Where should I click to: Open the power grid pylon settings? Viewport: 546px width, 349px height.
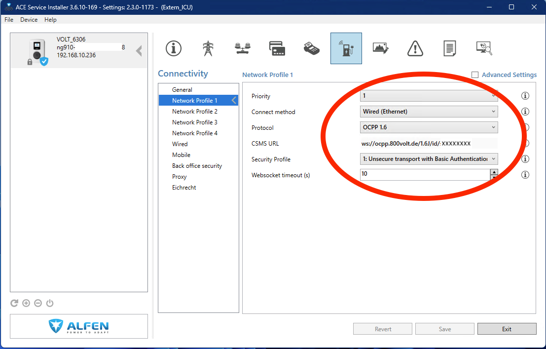coord(208,48)
